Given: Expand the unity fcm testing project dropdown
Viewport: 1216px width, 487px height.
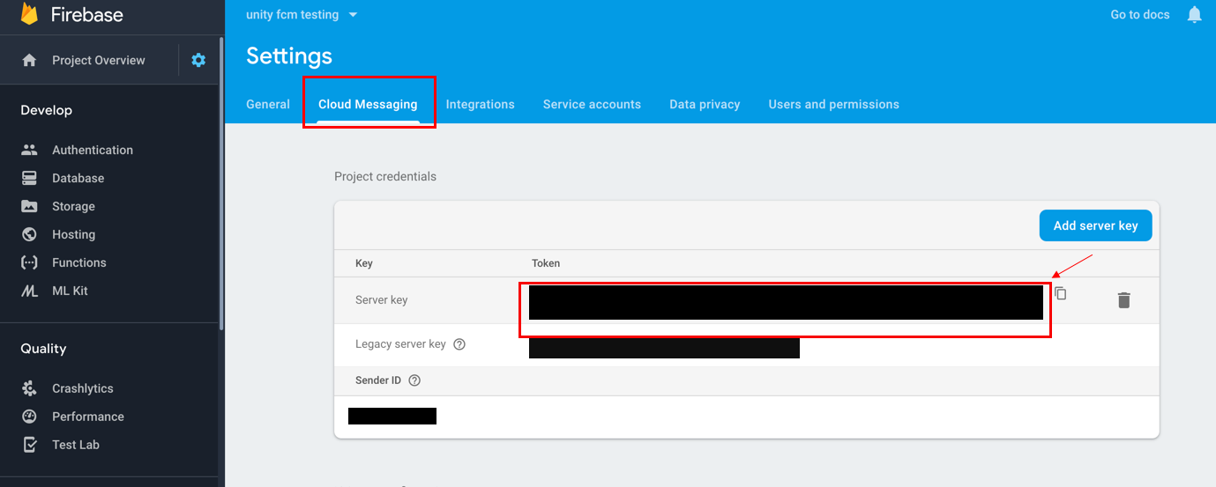Looking at the screenshot, I should click(x=353, y=15).
